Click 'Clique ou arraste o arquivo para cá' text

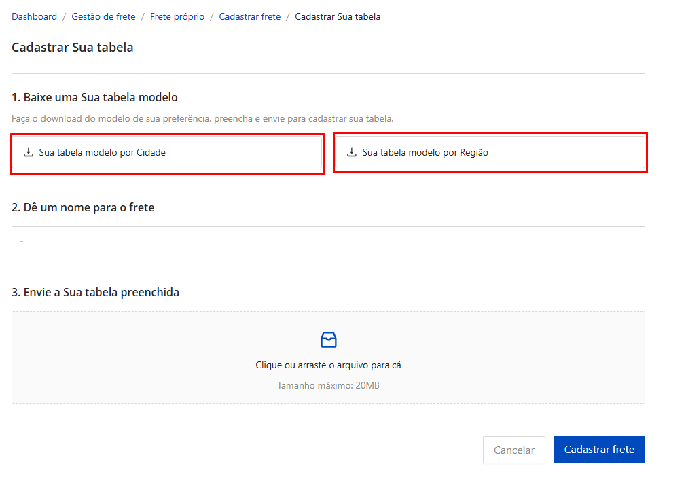(x=328, y=365)
